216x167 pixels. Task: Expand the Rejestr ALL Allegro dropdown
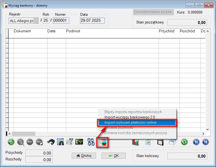click(x=36, y=21)
